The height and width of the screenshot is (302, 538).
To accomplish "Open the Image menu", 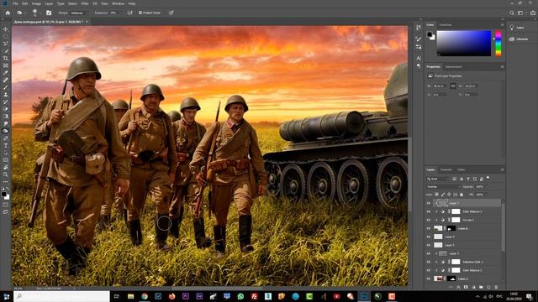I will click(x=36, y=3).
